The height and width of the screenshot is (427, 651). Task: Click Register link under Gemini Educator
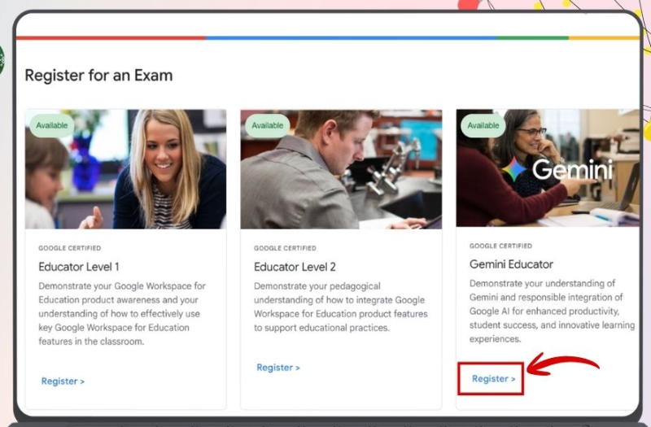(x=494, y=378)
